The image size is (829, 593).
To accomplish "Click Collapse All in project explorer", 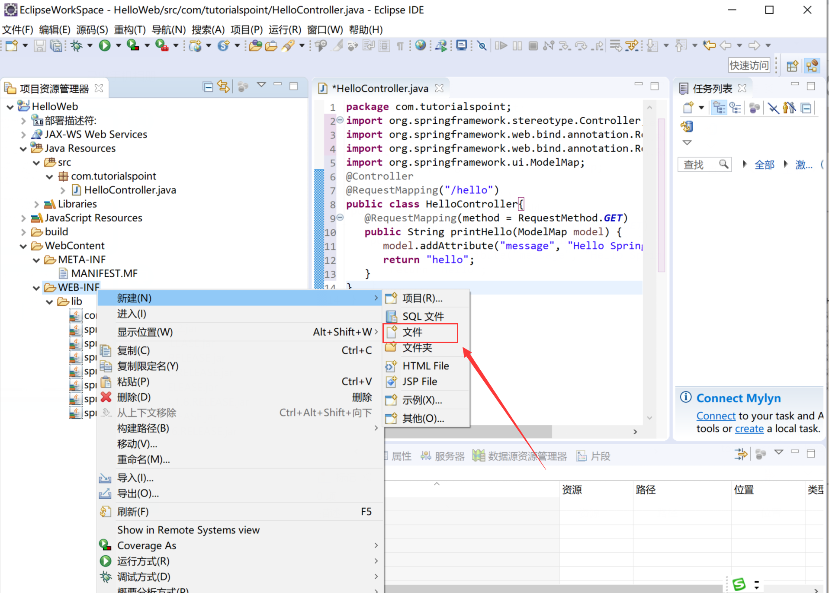I will [x=208, y=87].
